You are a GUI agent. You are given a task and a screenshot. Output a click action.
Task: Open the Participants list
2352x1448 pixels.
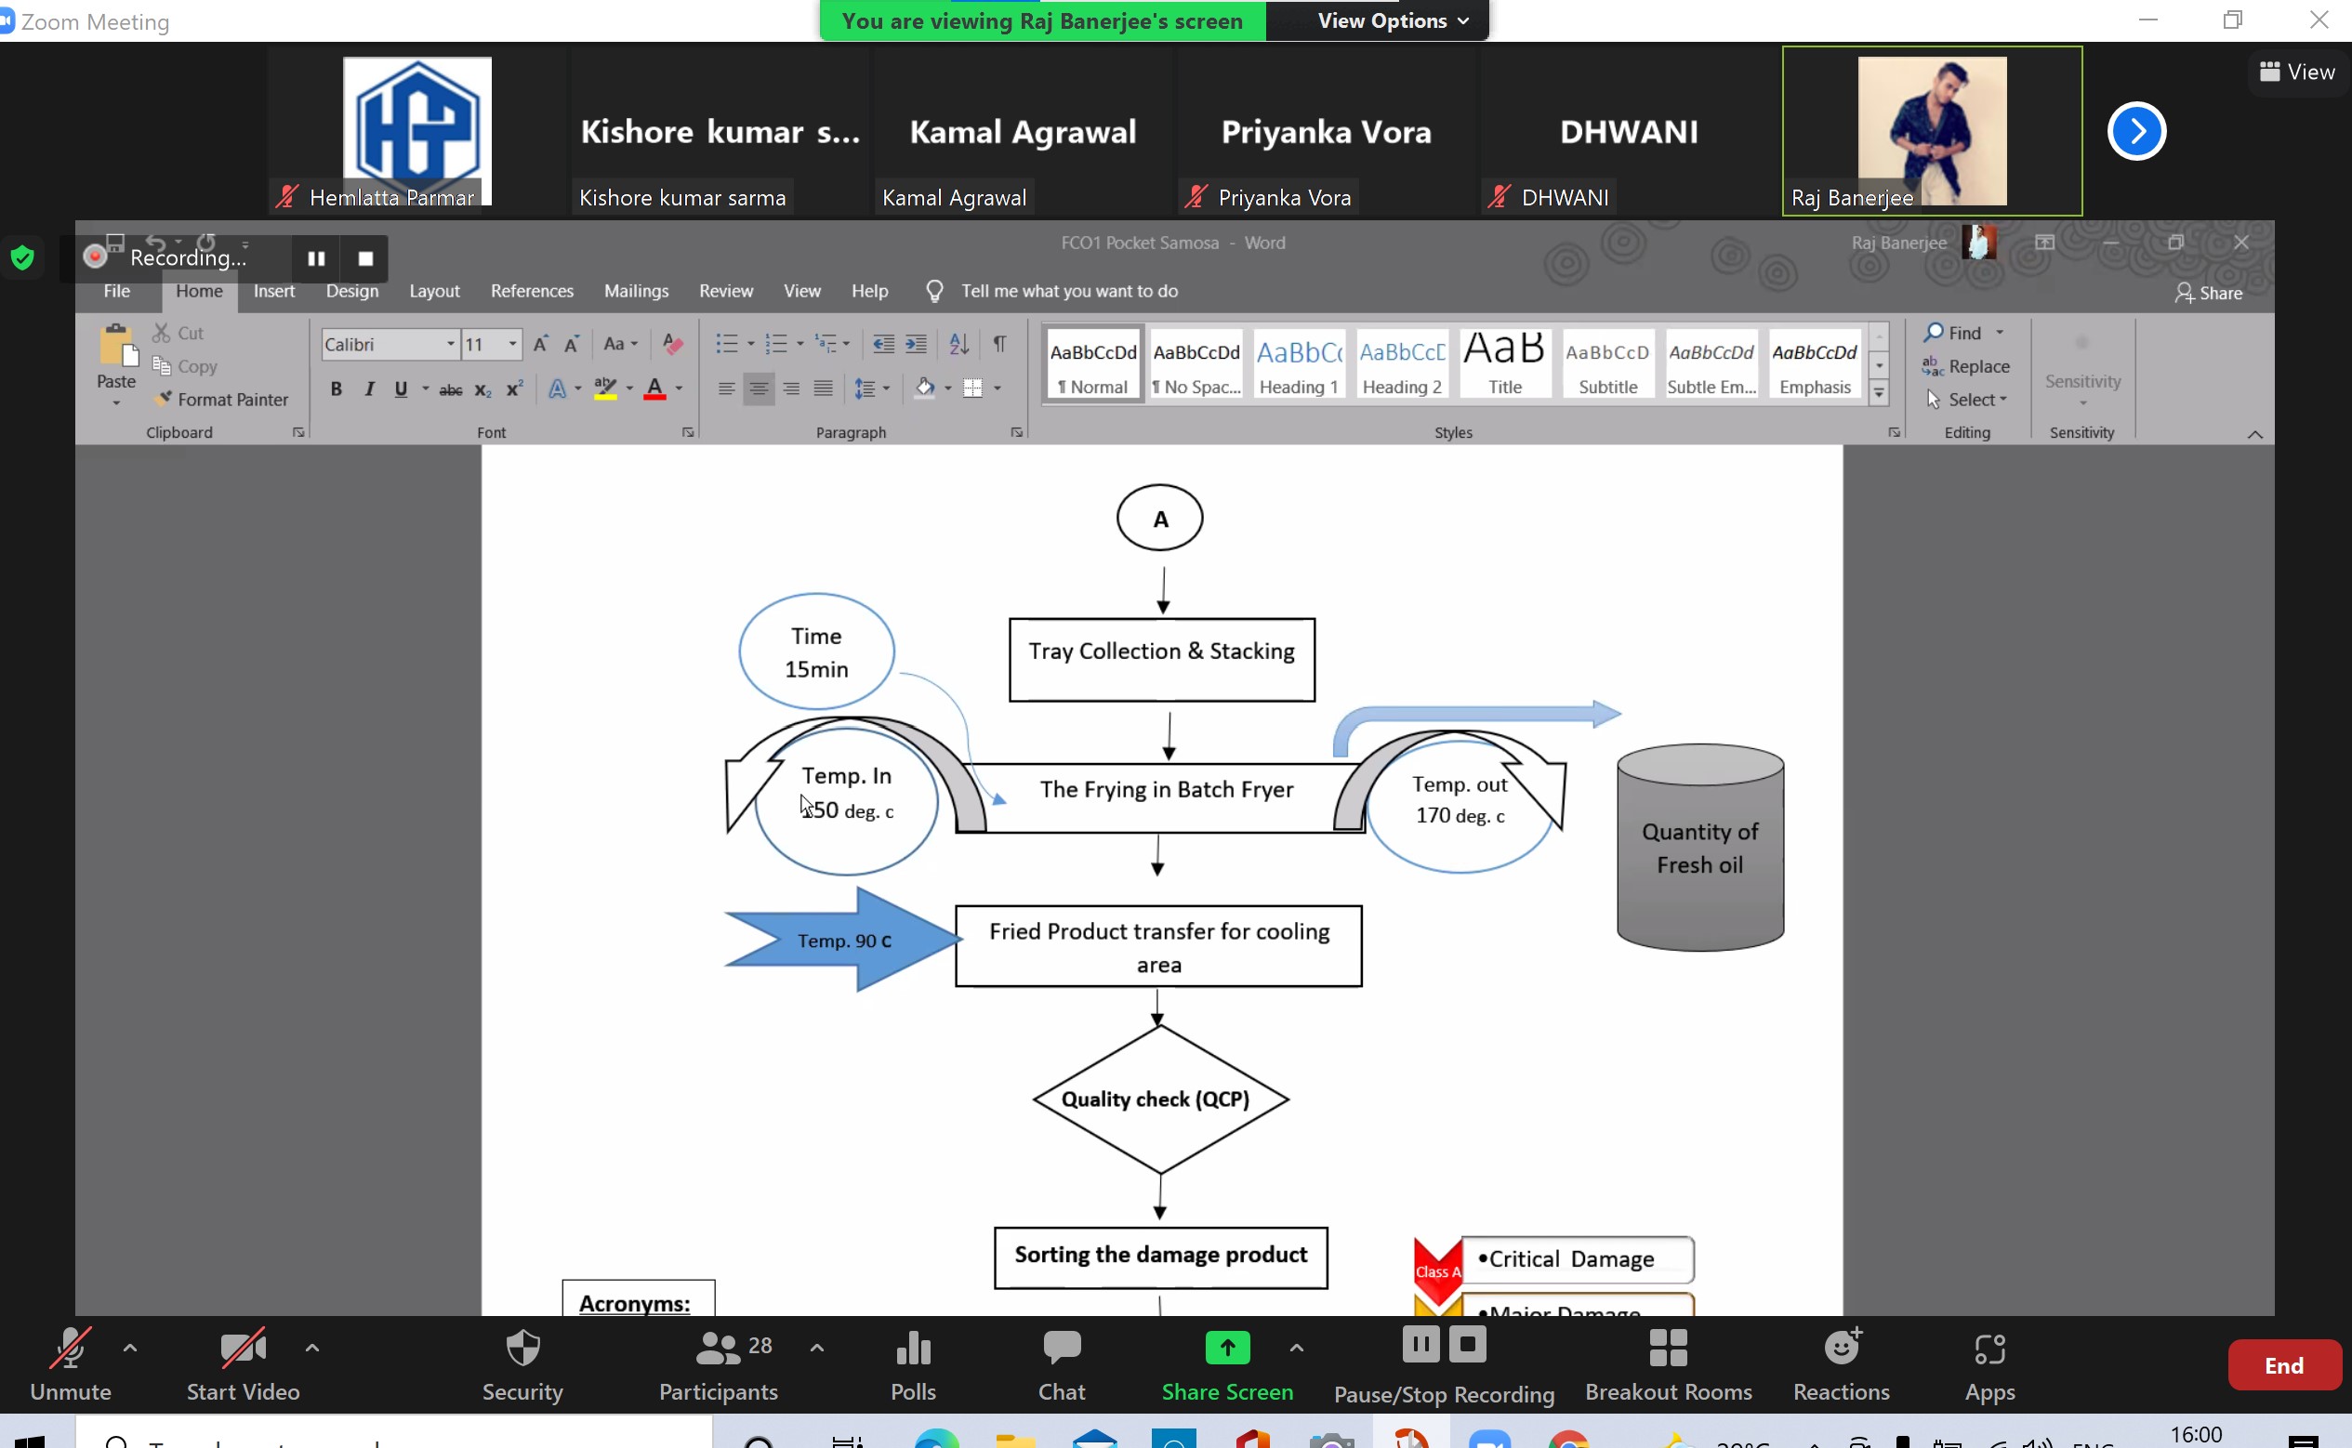[x=719, y=1364]
